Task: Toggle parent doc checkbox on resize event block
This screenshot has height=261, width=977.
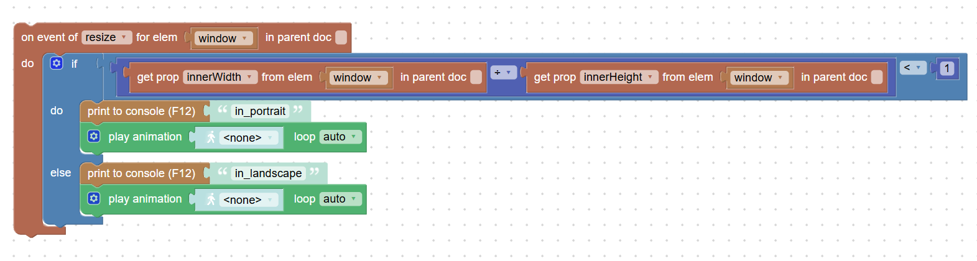Action: click(x=341, y=37)
